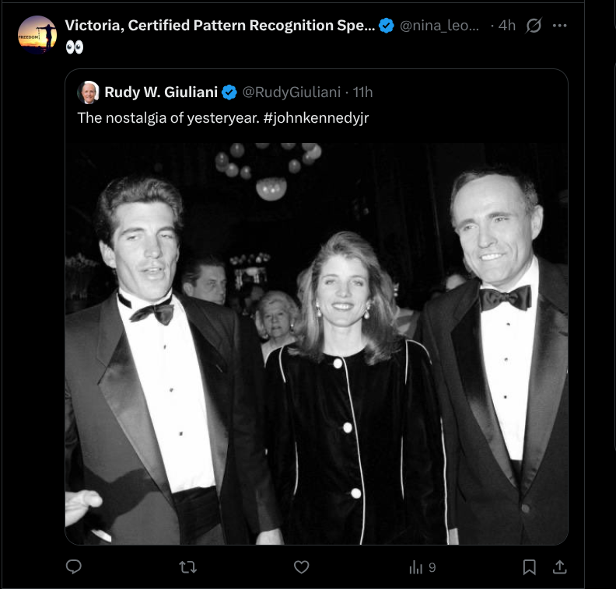Like the post with the heart icon
The width and height of the screenshot is (616, 589).
[x=301, y=567]
